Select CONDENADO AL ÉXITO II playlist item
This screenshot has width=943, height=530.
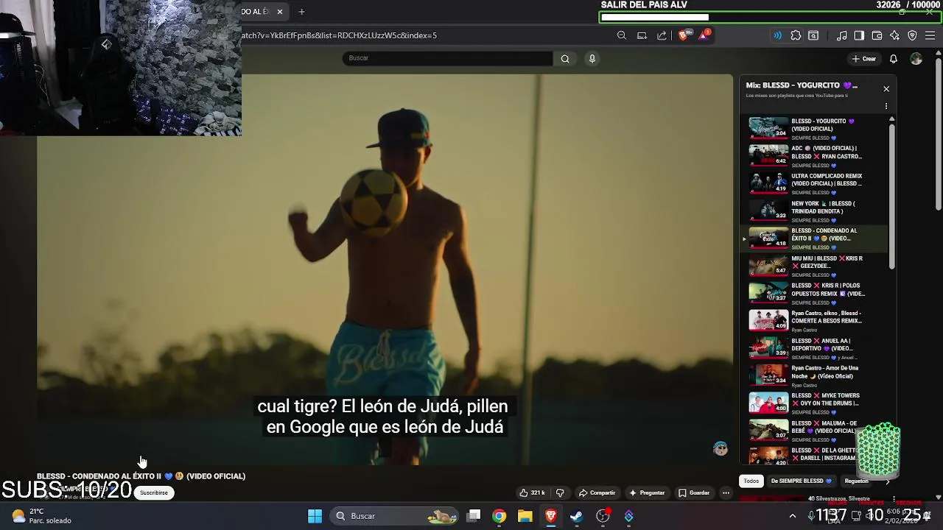pyautogui.click(x=814, y=238)
